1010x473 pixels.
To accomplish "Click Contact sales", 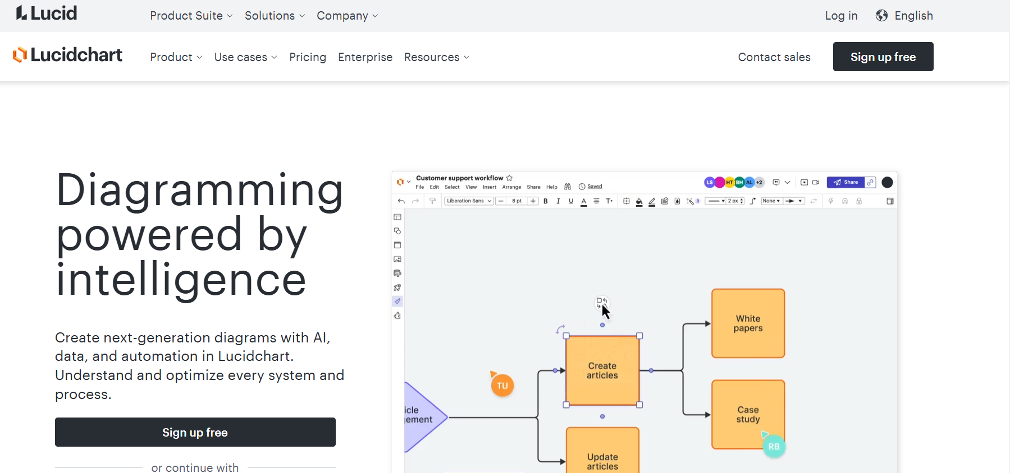I will point(774,57).
